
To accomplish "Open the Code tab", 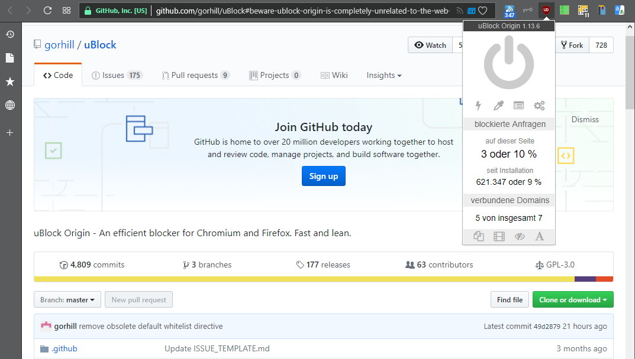I will [58, 75].
